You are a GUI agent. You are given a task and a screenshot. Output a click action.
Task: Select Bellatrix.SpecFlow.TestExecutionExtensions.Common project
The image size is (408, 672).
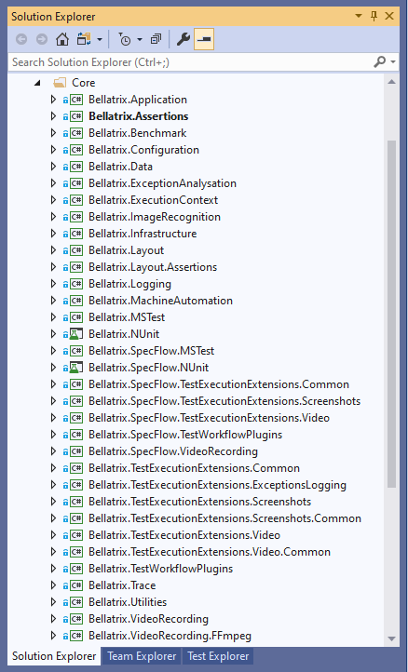tap(219, 384)
